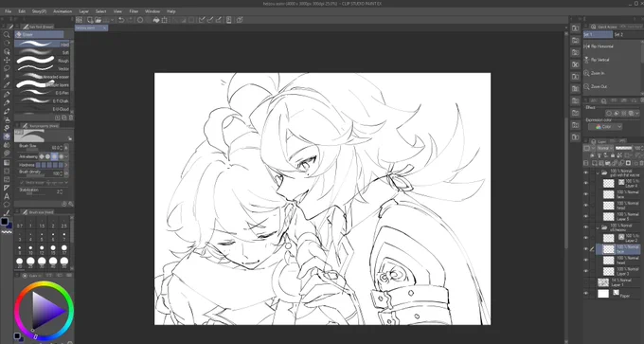Select the Eyedropper tool
Image resolution: width=644 pixels, height=344 pixels.
click(7, 85)
